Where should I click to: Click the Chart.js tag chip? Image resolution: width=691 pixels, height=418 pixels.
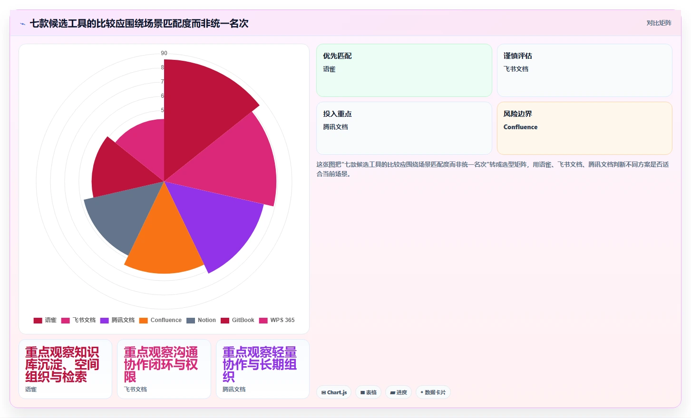click(x=334, y=392)
